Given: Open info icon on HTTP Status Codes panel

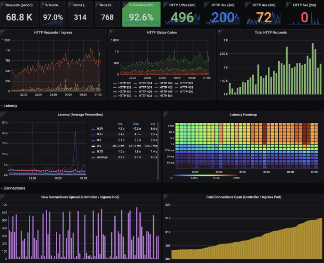Looking at the screenshot, I should tap(110, 31).
